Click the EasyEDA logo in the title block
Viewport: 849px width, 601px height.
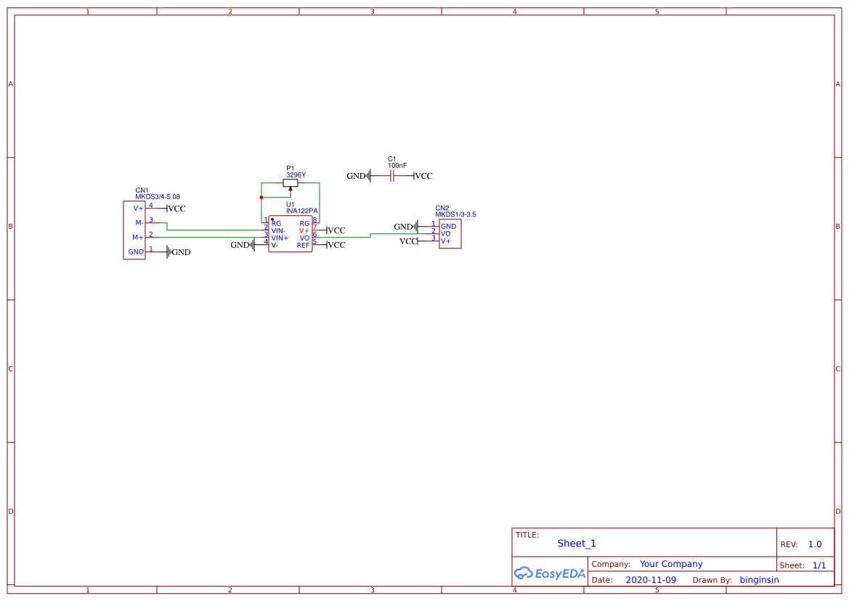549,573
